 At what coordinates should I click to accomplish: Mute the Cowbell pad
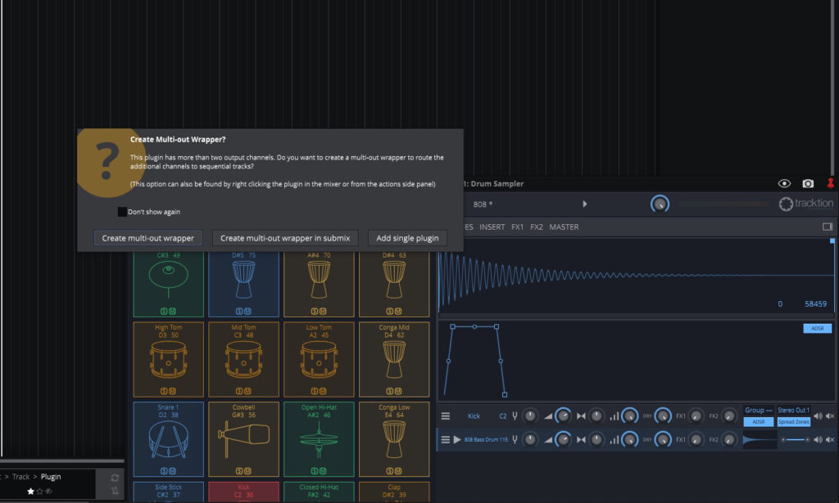(247, 471)
